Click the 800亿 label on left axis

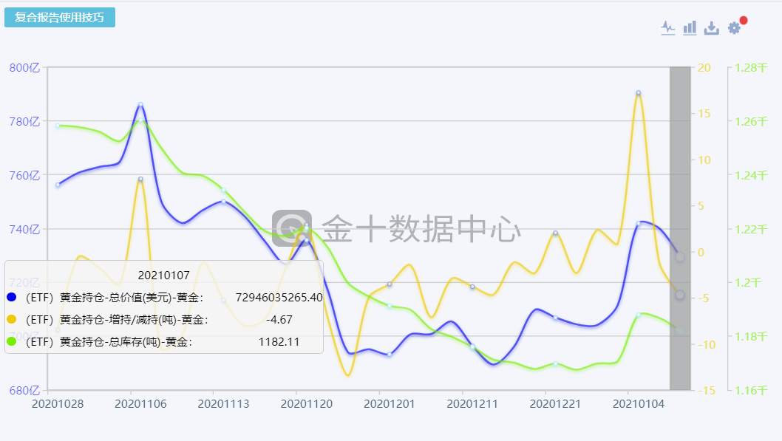tap(24, 68)
